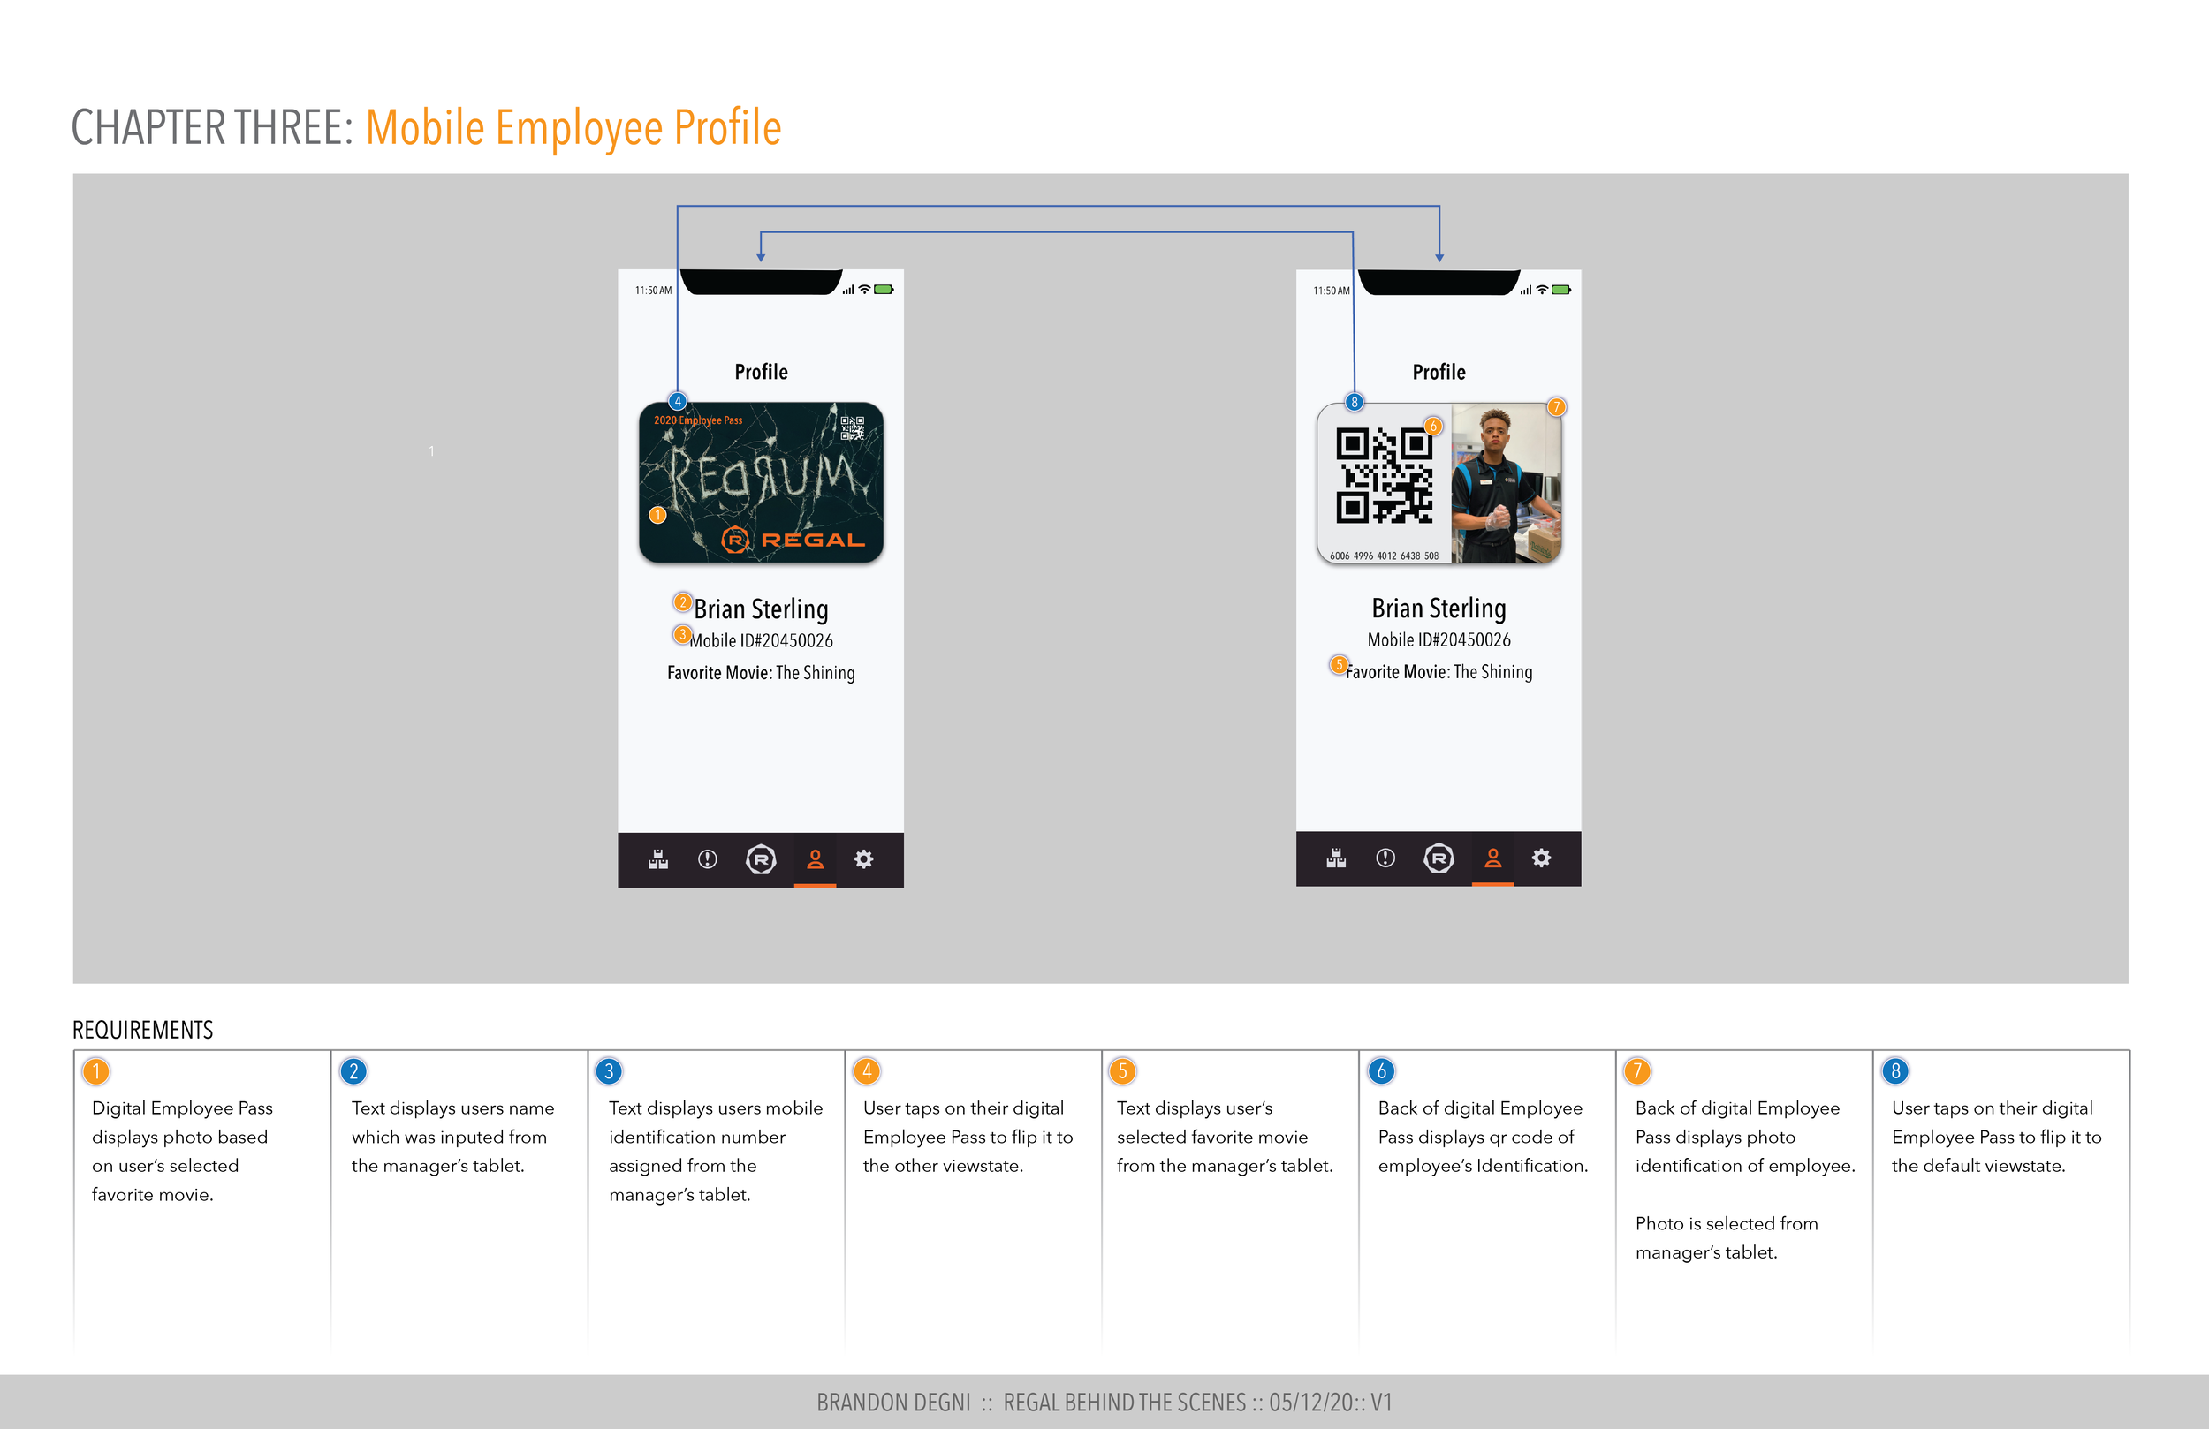Tap the inventory boxes icon on left phone

(x=658, y=859)
